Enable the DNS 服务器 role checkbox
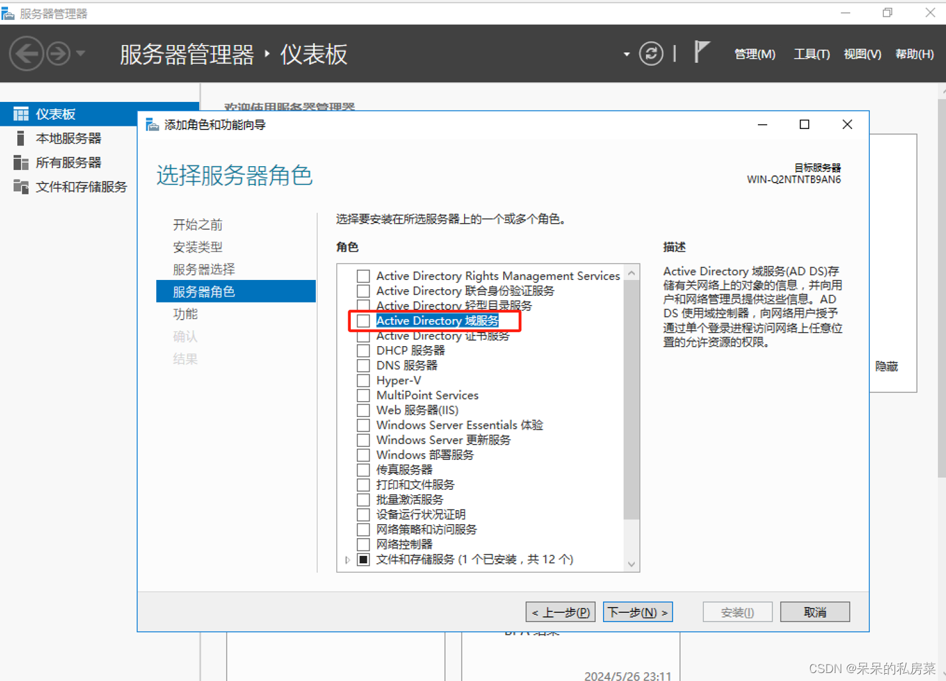Viewport: 946px width, 681px height. point(363,365)
